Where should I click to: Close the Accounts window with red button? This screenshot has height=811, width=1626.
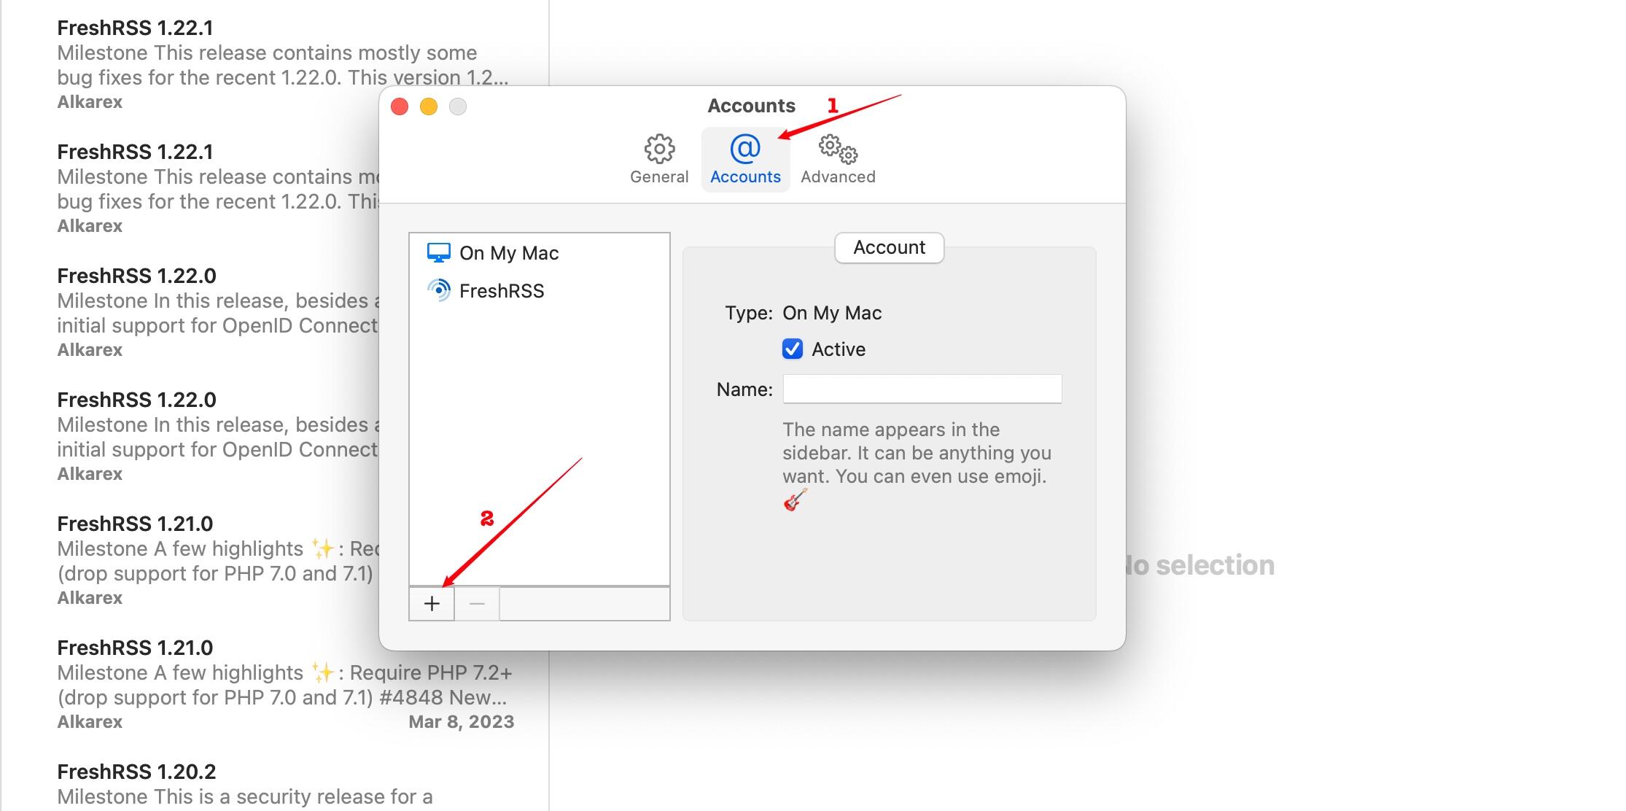pos(400,106)
